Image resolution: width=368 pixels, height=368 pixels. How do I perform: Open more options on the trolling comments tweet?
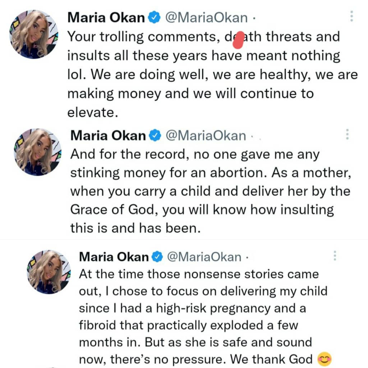point(351,17)
